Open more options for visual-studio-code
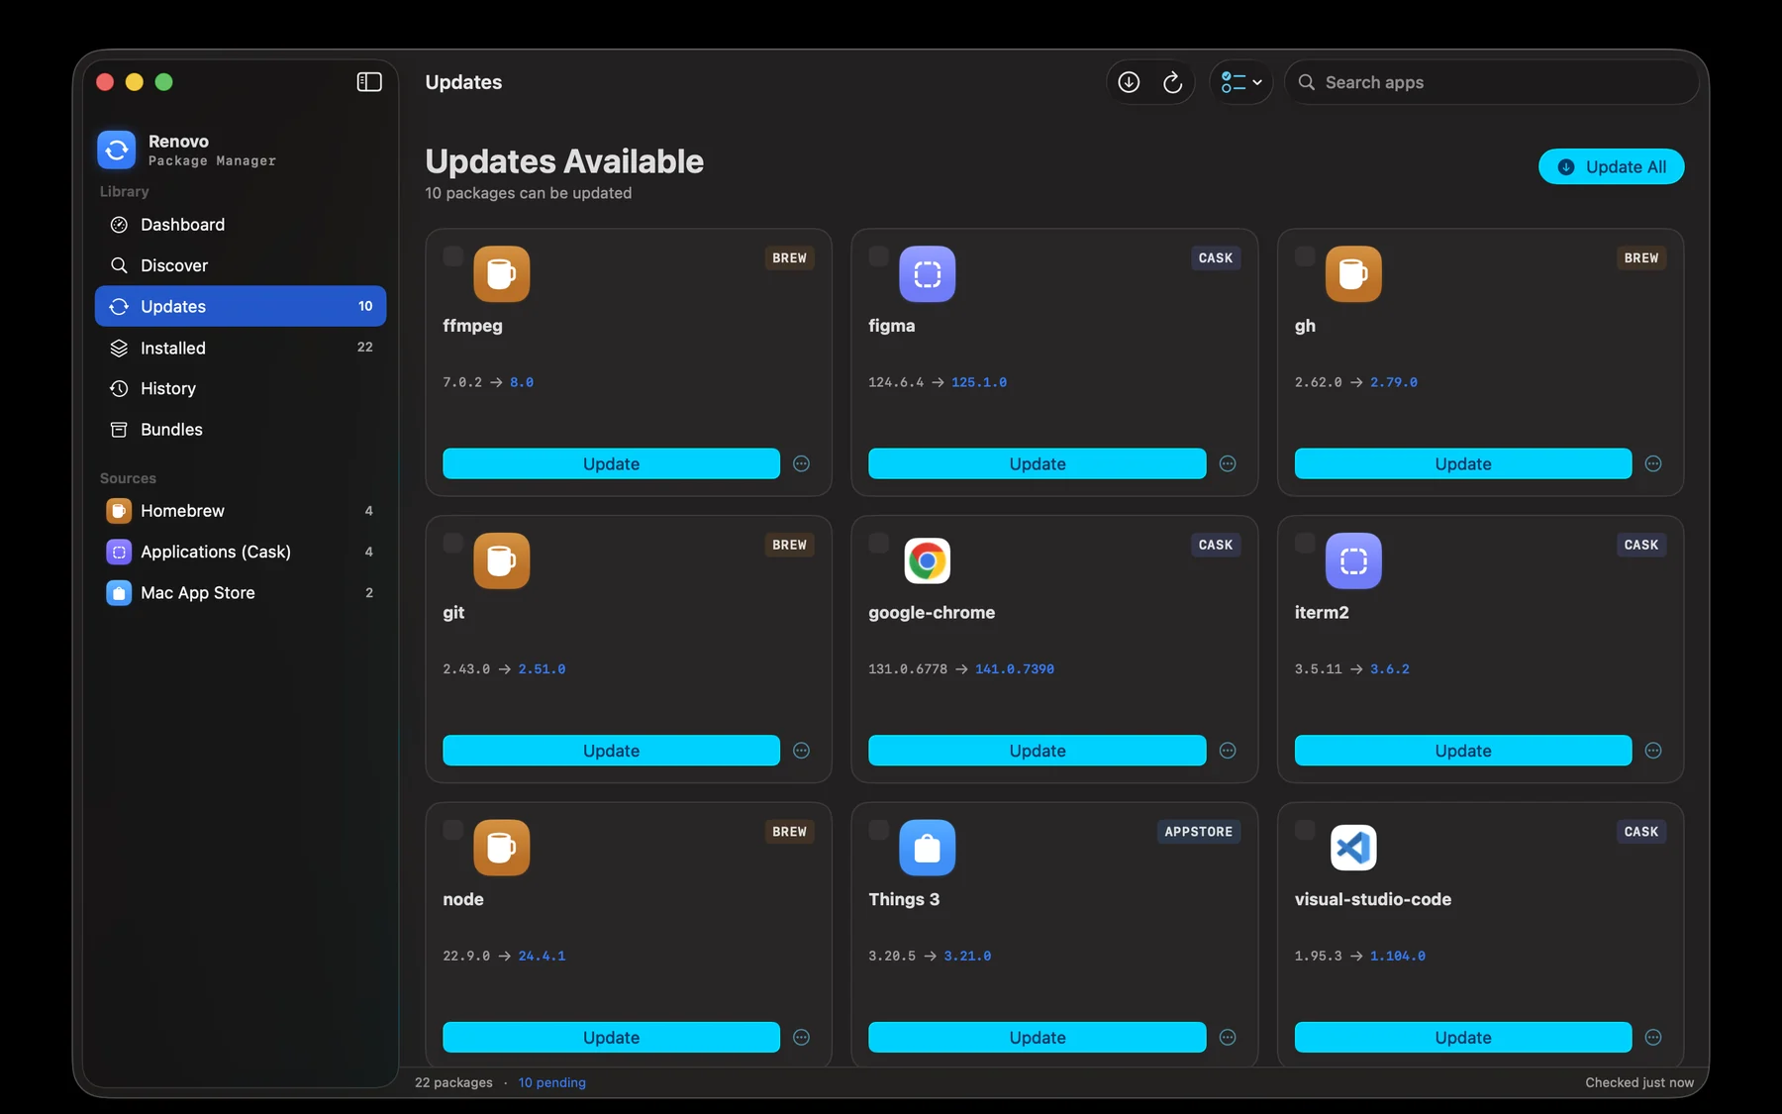This screenshot has width=1782, height=1114. (x=1653, y=1037)
